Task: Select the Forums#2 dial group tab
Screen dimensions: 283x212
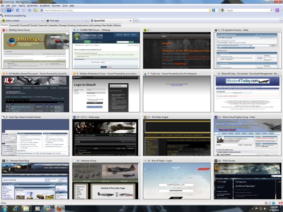Action: point(14,25)
